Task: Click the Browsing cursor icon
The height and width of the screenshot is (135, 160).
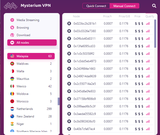Action: pos(12,28)
